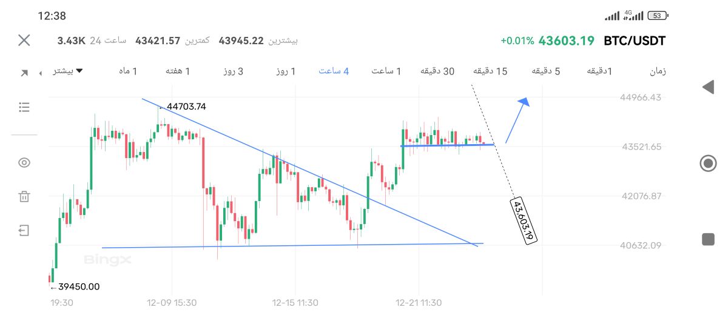
Task: Close the BTC/USDT chart view
Action: coord(24,41)
